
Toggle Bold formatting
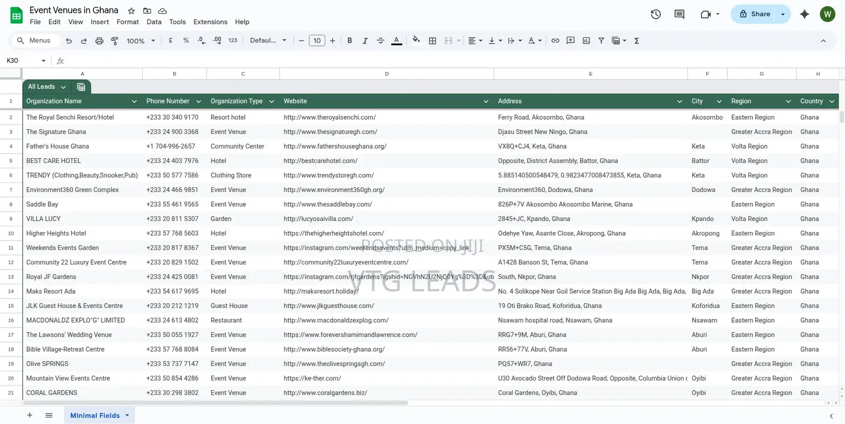coord(350,41)
